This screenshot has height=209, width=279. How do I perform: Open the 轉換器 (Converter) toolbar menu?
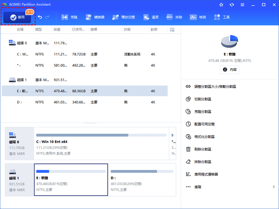click(x=95, y=17)
